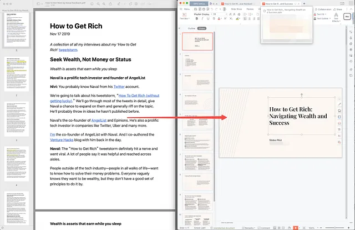Viewport: 355px width, 230px height.
Task: Apply Strikethrough from WPS toolbar
Action: coord(214,18)
